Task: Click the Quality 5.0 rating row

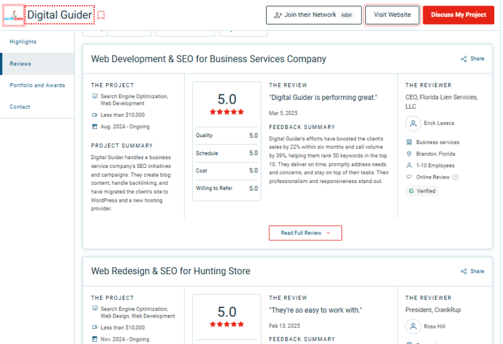Action: [227, 135]
